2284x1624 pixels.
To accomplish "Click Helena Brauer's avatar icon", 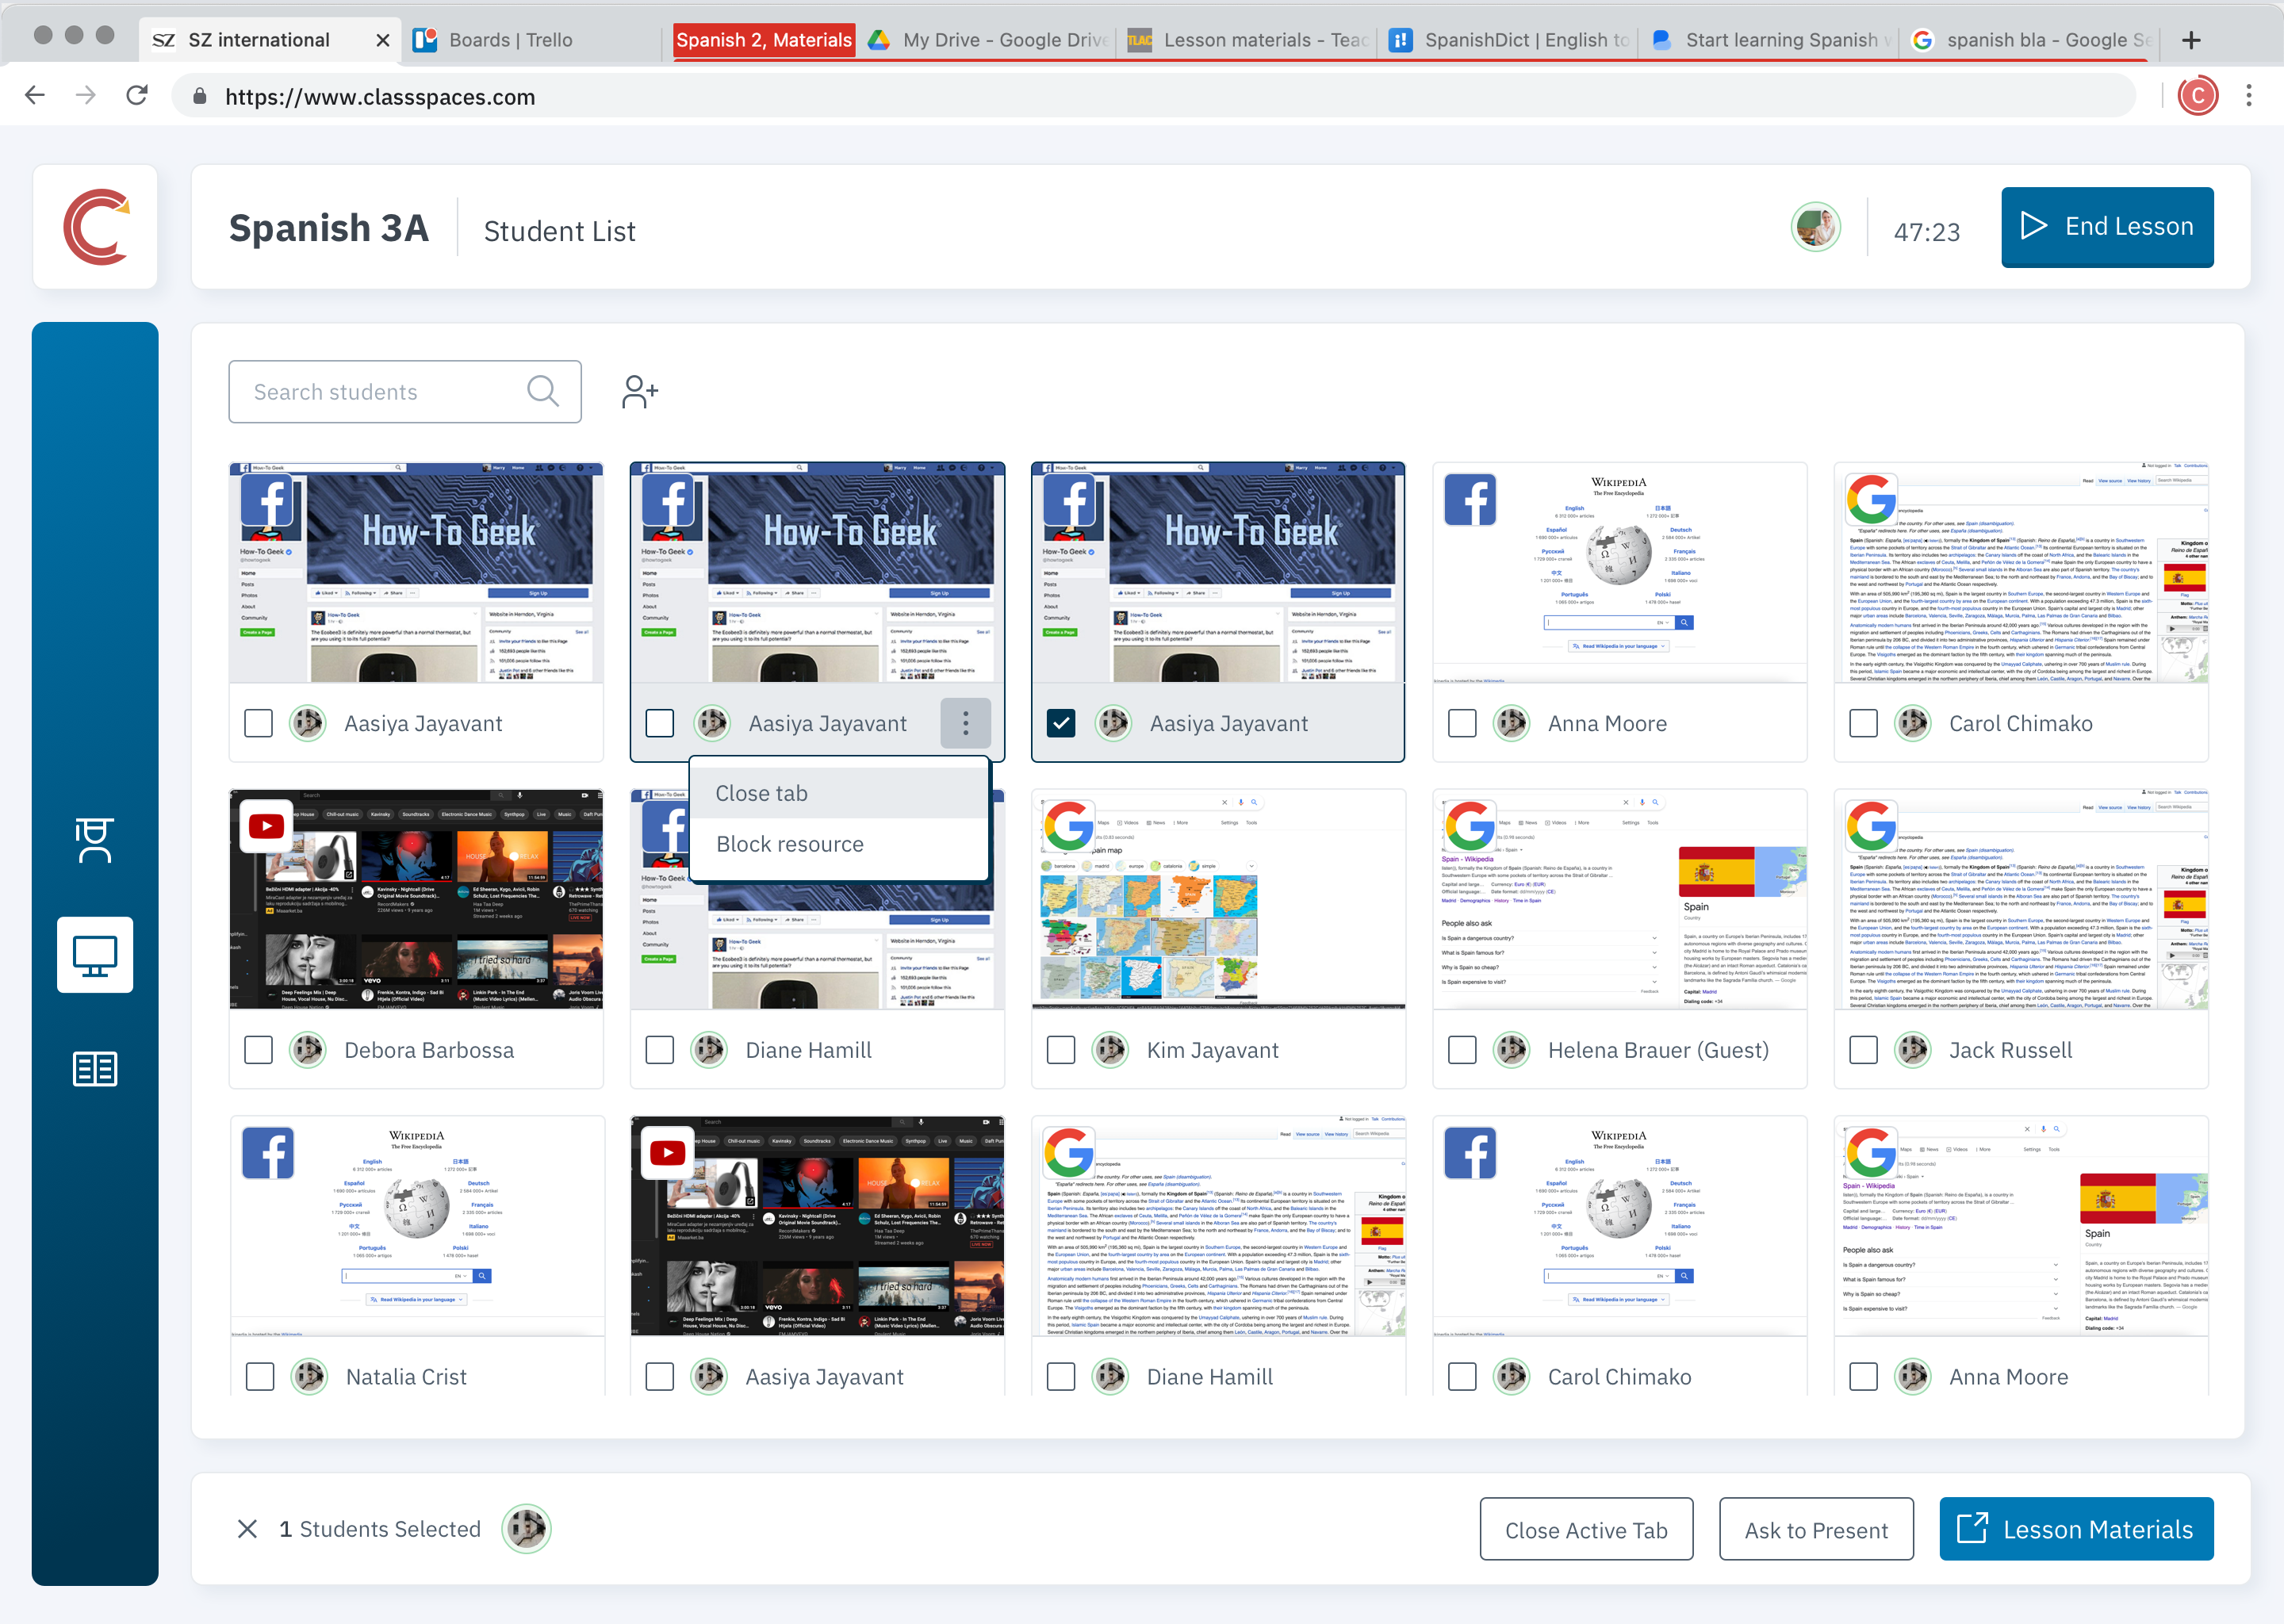I will [1512, 1050].
